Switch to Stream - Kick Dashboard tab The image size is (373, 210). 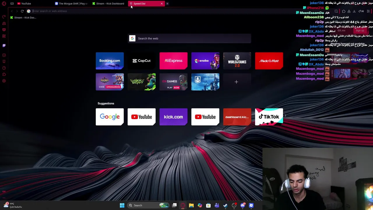point(108,3)
